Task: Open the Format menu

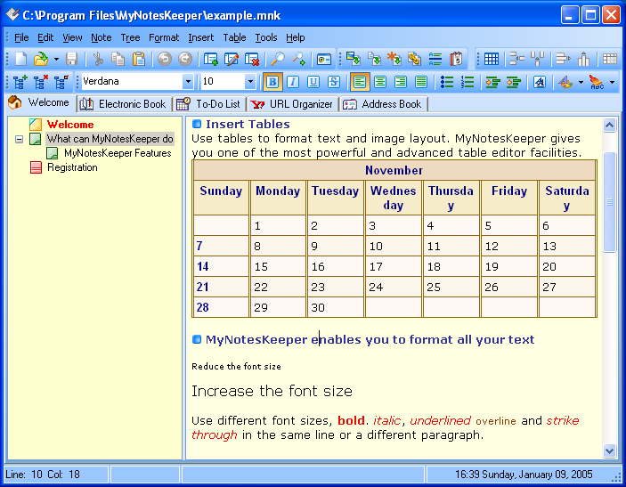Action: coord(164,37)
